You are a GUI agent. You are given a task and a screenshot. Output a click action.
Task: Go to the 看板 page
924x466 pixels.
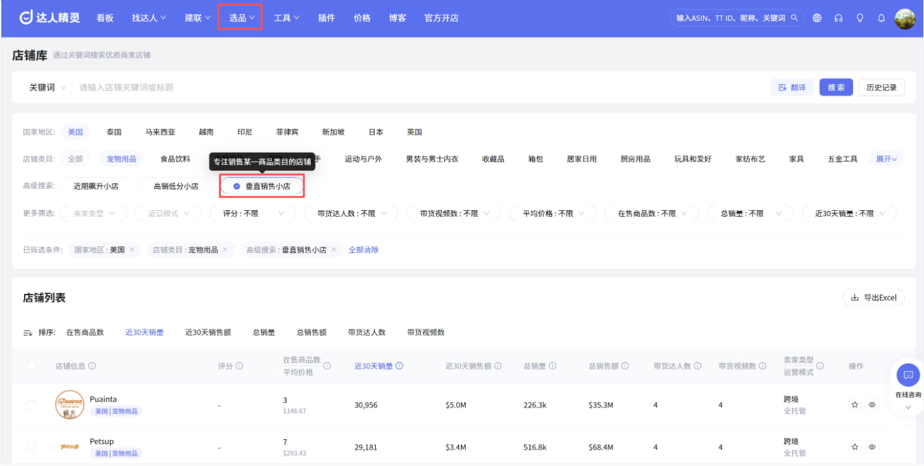click(x=105, y=18)
